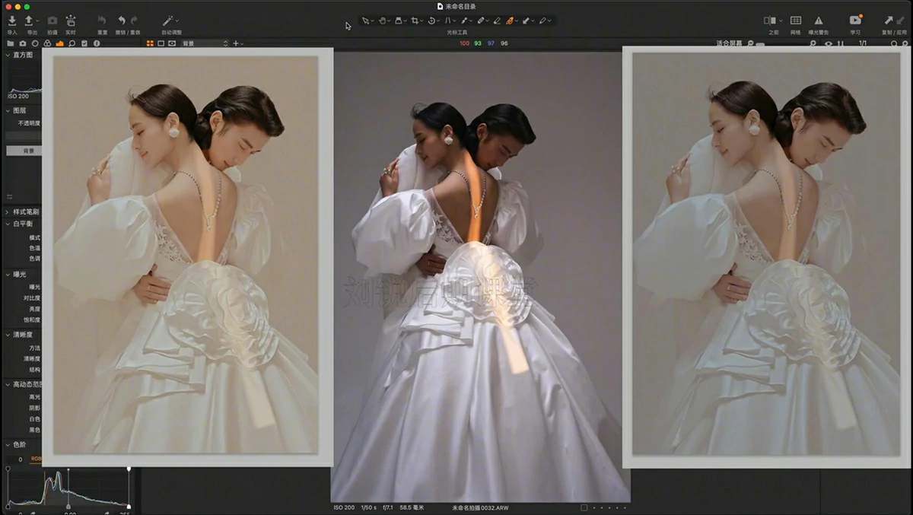Click the Import (导入) toolbar icon

(11, 21)
